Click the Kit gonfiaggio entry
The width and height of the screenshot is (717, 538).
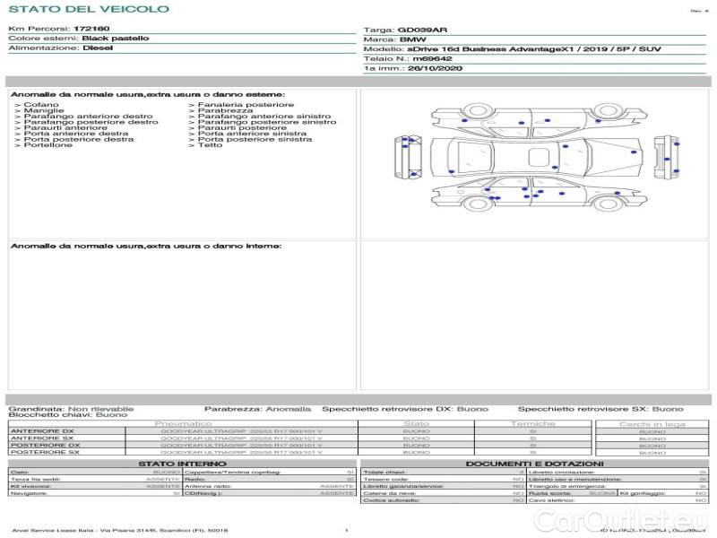(x=663, y=494)
